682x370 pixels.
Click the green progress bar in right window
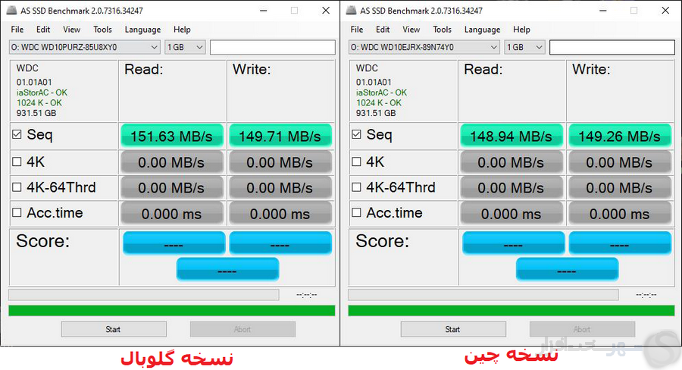pyautogui.click(x=511, y=310)
